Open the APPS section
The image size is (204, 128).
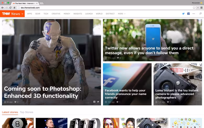coord(30,14)
